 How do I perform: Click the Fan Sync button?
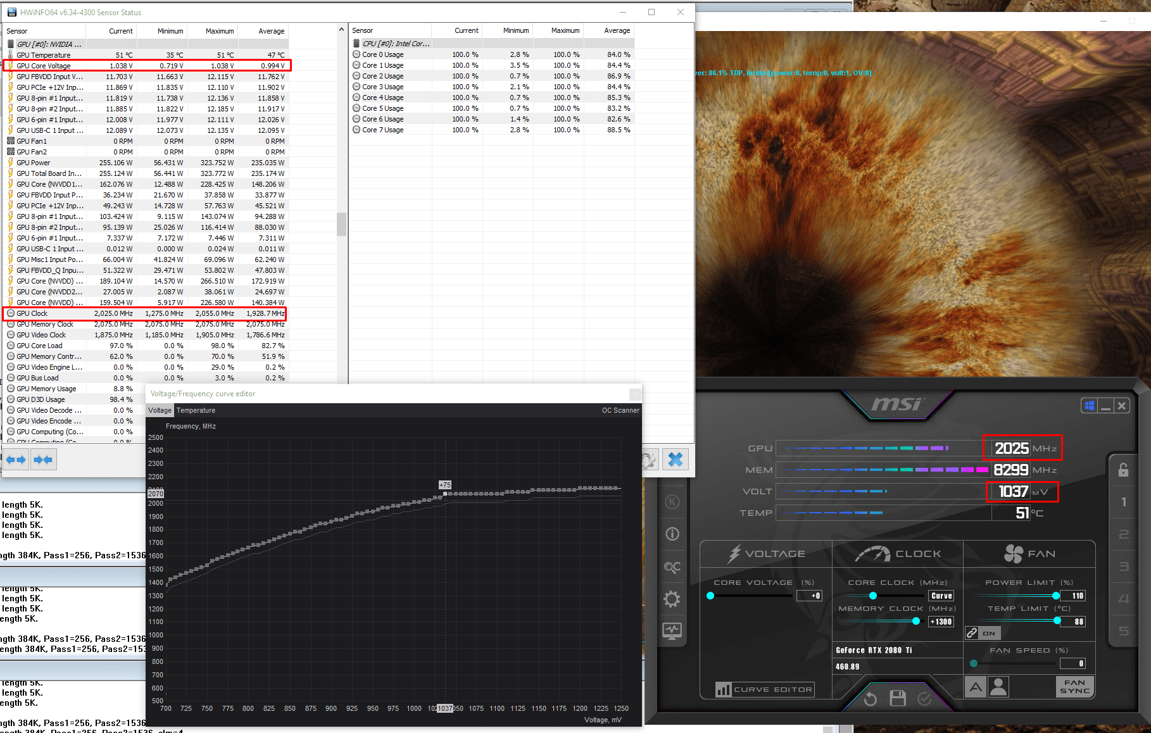[x=1074, y=687]
